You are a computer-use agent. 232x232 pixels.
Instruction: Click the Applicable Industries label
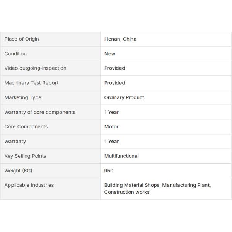(x=29, y=185)
